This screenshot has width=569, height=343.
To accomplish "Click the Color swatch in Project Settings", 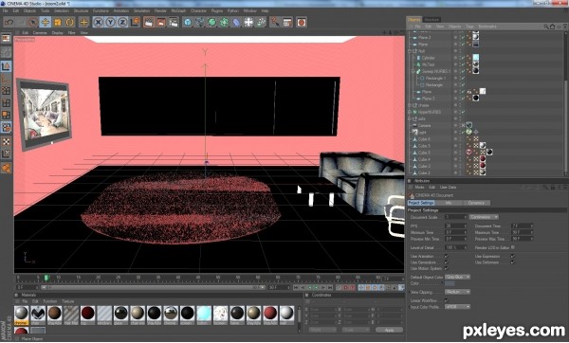I will pyautogui.click(x=450, y=283).
